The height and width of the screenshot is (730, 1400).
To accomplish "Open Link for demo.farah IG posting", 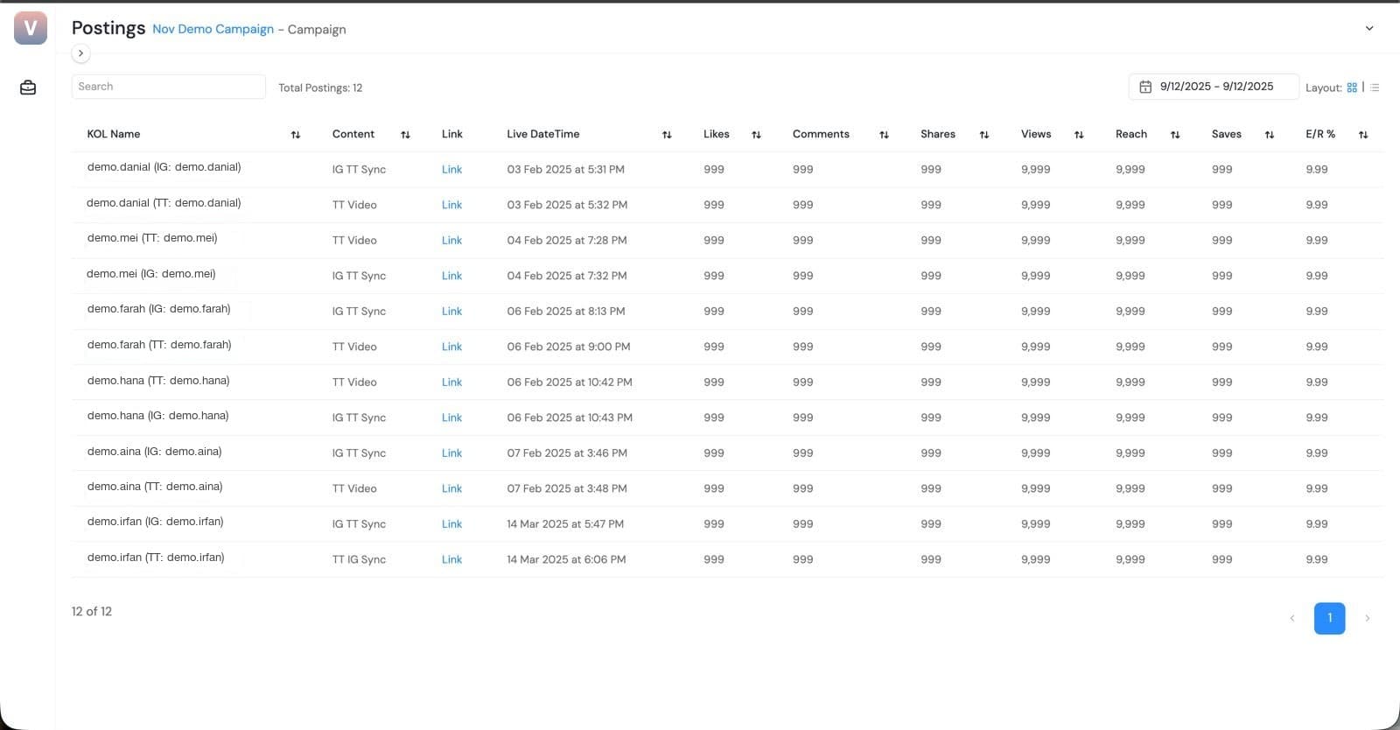I will (x=451, y=312).
